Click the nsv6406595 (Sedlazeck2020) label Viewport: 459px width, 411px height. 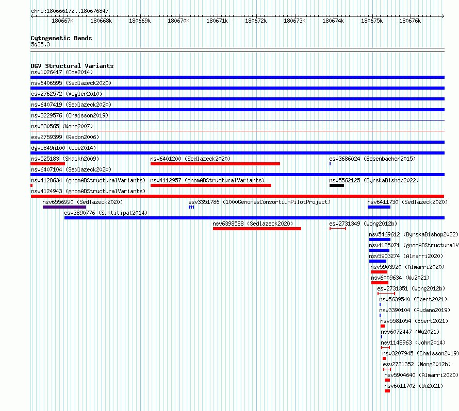[x=71, y=83]
